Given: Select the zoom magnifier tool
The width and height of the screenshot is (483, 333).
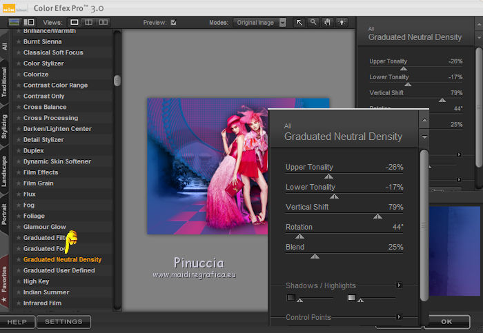Looking at the screenshot, I should [x=313, y=22].
